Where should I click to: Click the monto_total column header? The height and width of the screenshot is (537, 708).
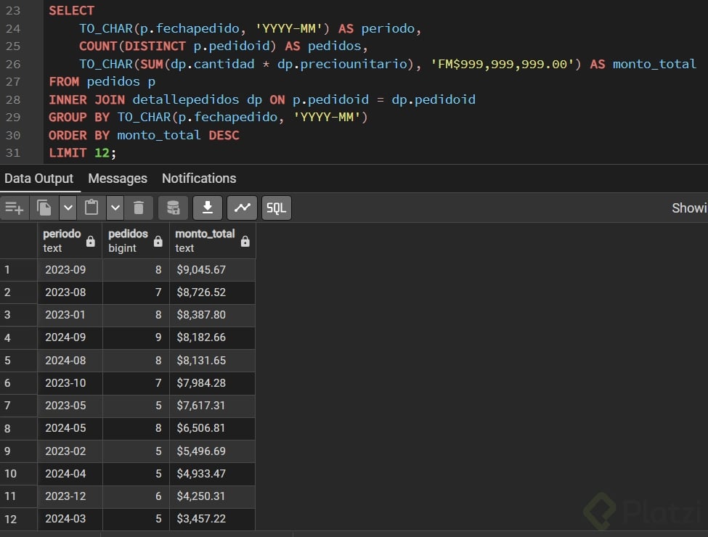point(213,240)
